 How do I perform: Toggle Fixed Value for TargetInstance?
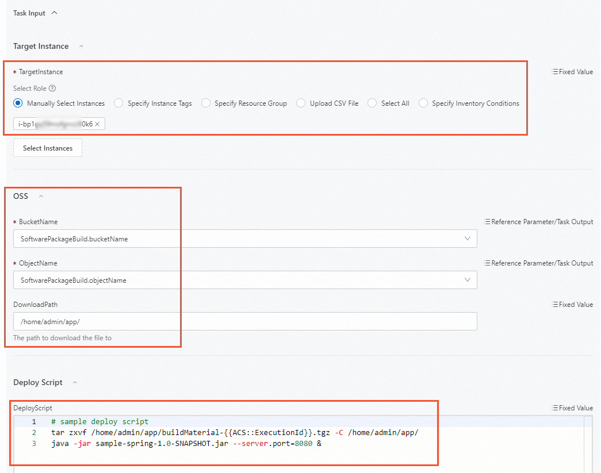click(572, 72)
